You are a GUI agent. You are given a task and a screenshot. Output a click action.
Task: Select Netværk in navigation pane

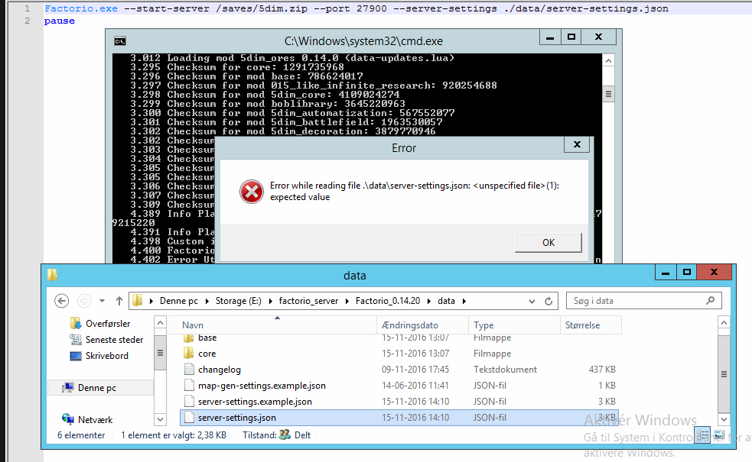[95, 420]
